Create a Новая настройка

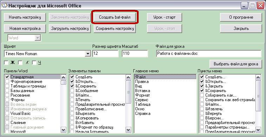tap(25, 28)
